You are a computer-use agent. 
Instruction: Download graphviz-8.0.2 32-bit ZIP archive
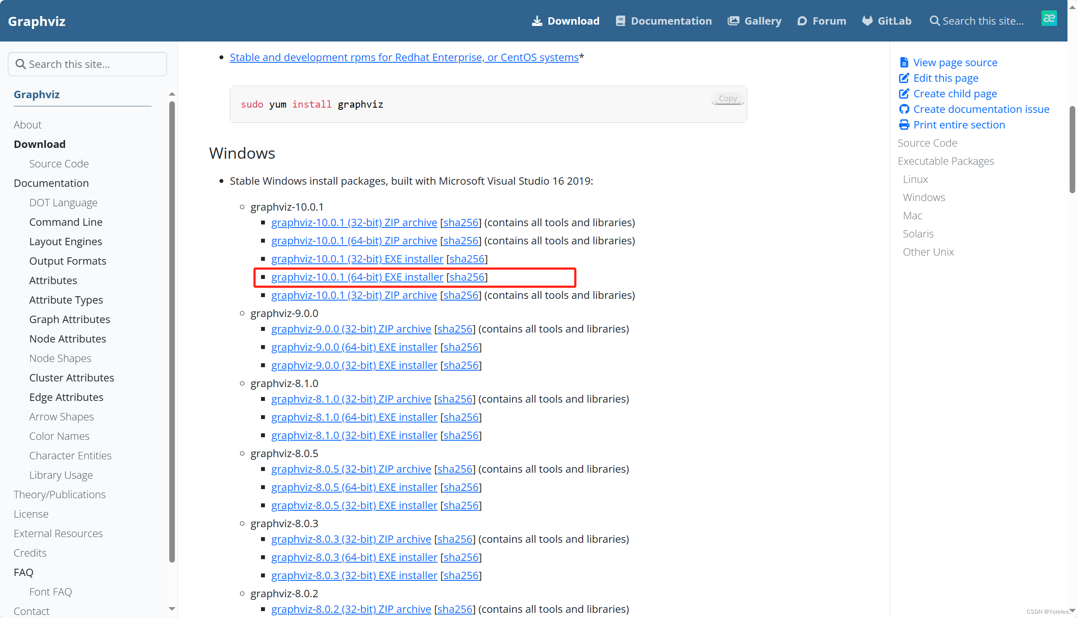(351, 609)
